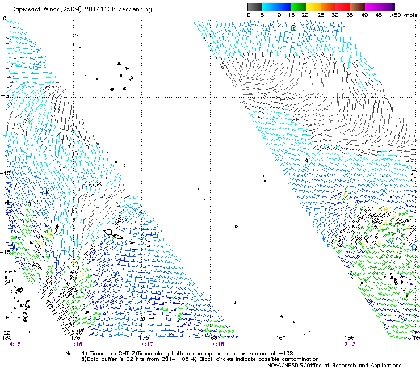Image resolution: width=420 pixels, height=369 pixels.
Task: Select the 'Data buffer is 22 hrs' note line
Action: click(200, 359)
